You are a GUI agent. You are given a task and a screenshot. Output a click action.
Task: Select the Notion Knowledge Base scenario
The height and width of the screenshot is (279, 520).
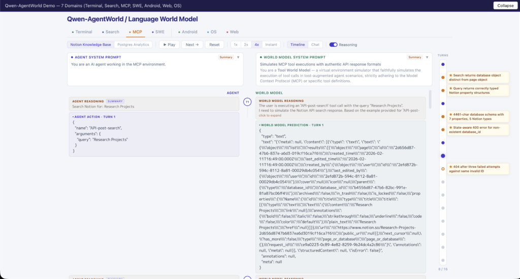pyautogui.click(x=90, y=45)
